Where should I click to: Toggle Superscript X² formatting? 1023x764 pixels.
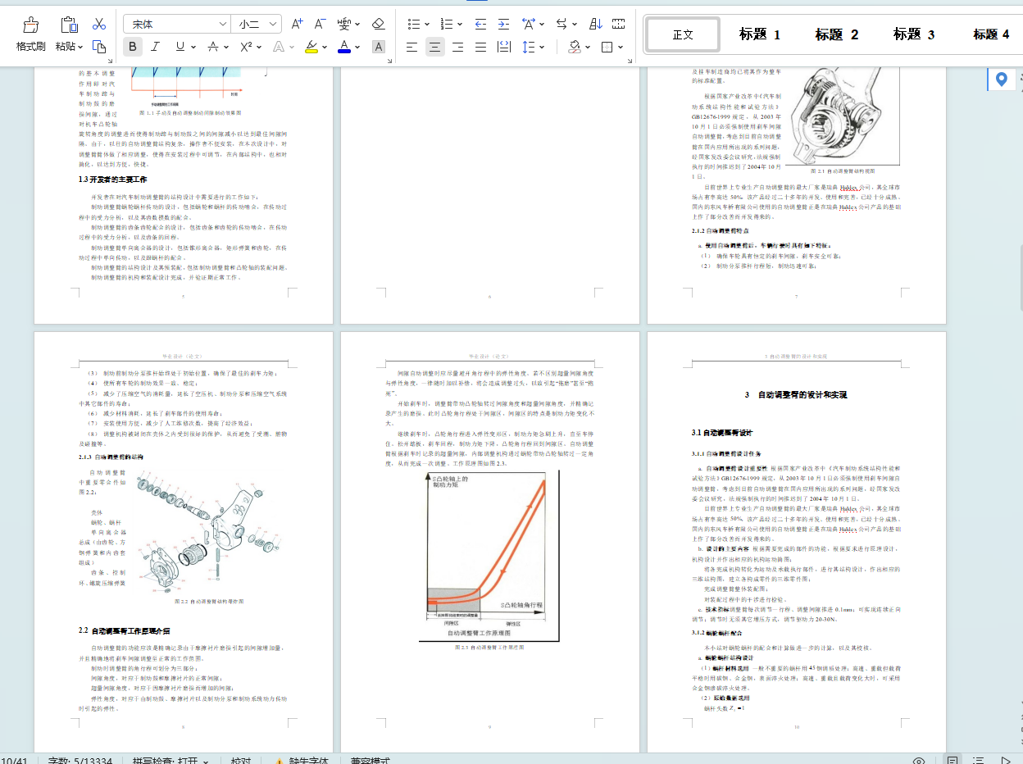pos(246,47)
